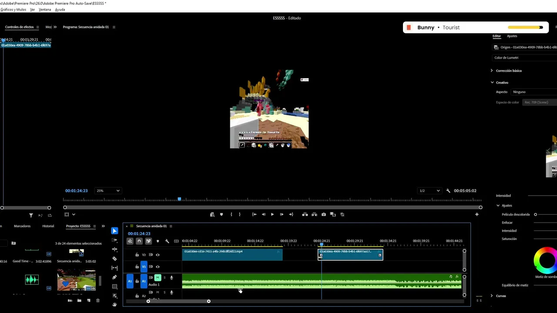The image size is (557, 313).
Task: Collapse the Creativo section
Action: pyautogui.click(x=492, y=83)
